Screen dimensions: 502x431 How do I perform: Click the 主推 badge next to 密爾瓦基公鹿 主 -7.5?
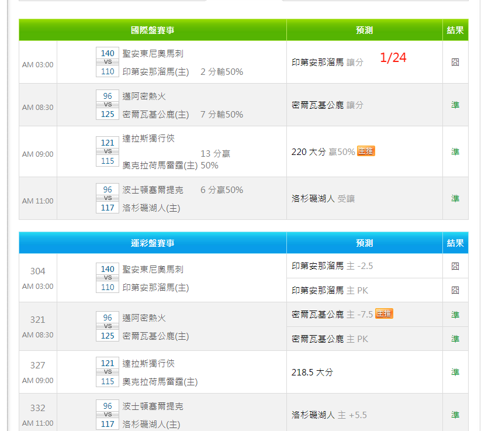click(384, 314)
